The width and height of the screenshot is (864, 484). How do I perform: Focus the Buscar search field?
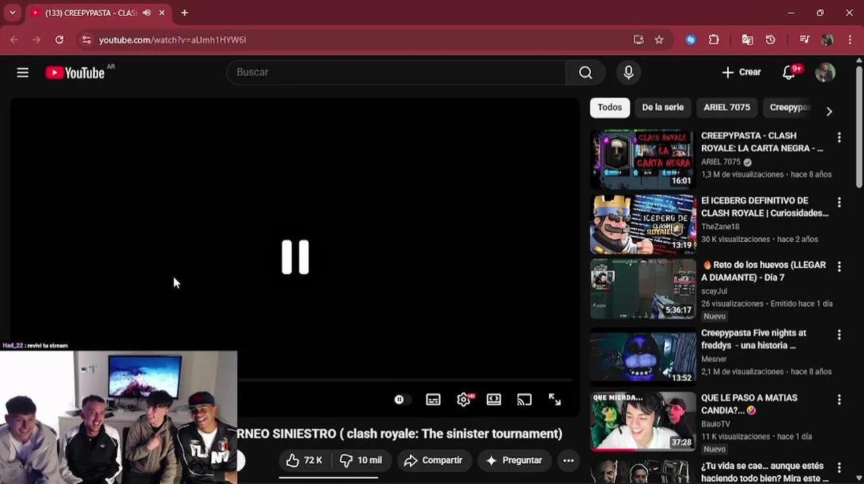tap(397, 73)
